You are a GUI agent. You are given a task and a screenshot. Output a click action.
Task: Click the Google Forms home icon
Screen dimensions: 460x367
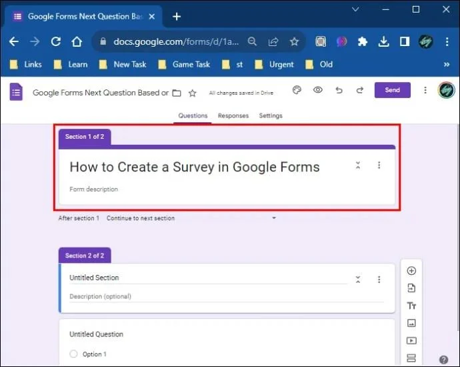pos(16,92)
